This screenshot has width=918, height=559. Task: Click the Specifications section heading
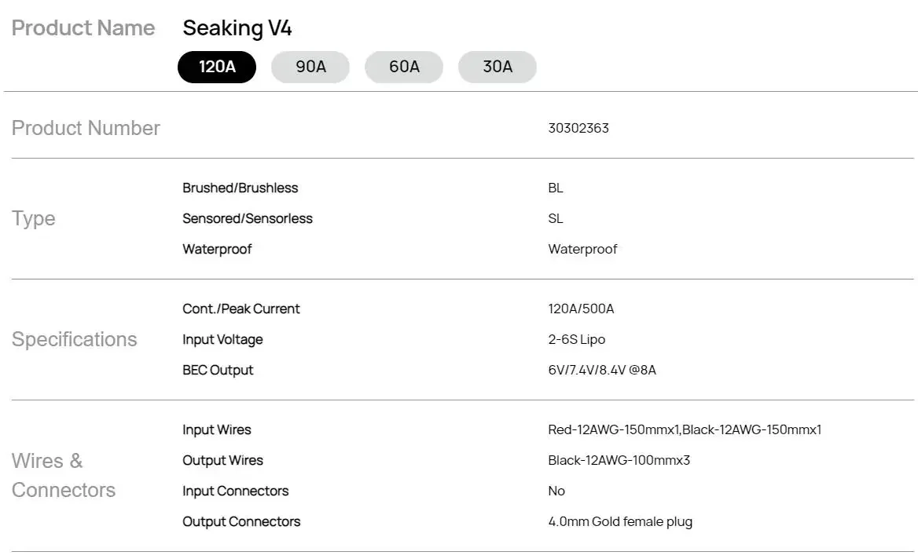coord(75,339)
